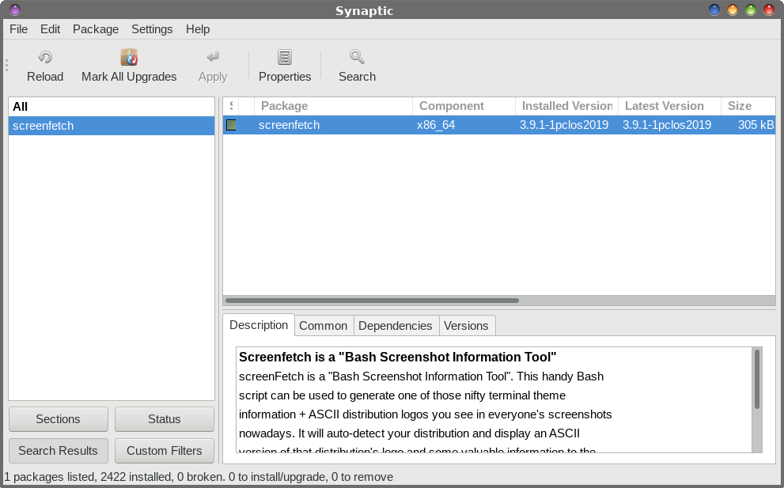Click the toolbar drag handle grip
The width and height of the screenshot is (784, 488).
click(x=6, y=66)
